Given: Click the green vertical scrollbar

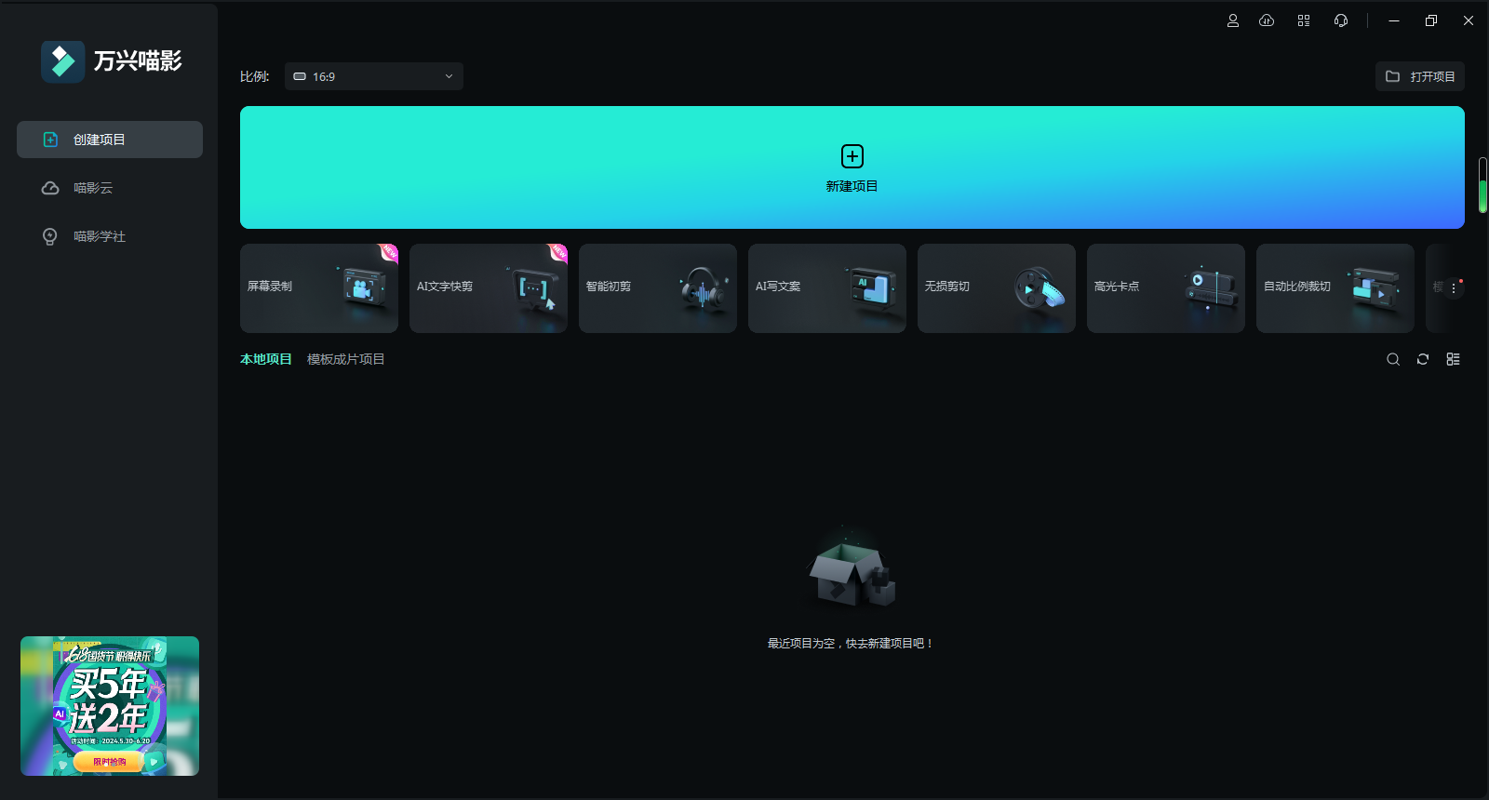Looking at the screenshot, I should 1482,185.
